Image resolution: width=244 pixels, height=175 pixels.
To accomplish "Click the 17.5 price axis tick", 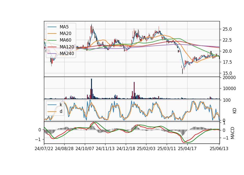I will (x=227, y=62).
